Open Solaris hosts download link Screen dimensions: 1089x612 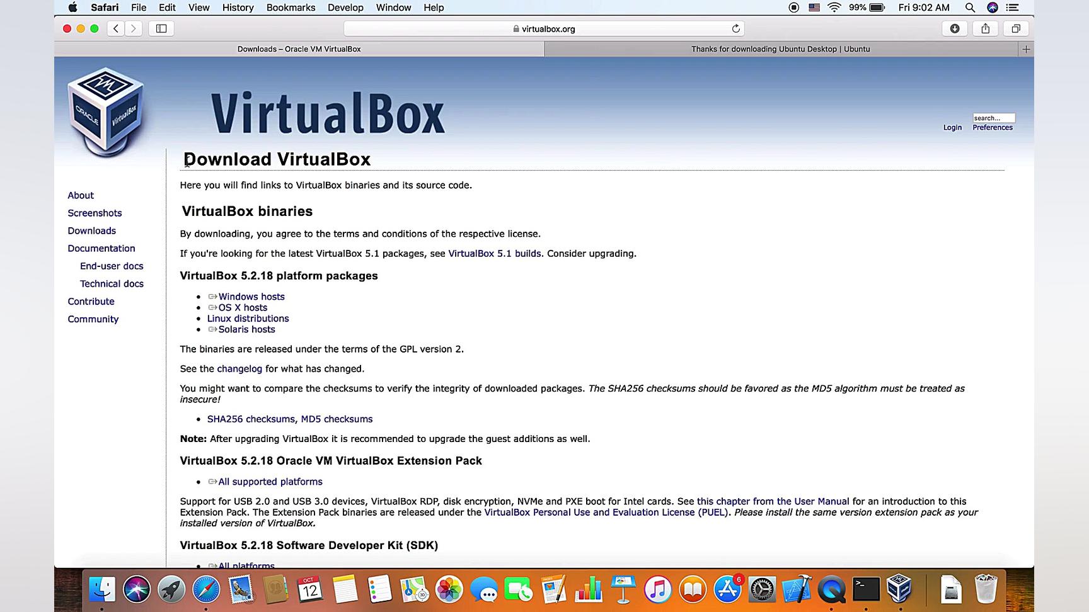[247, 329]
